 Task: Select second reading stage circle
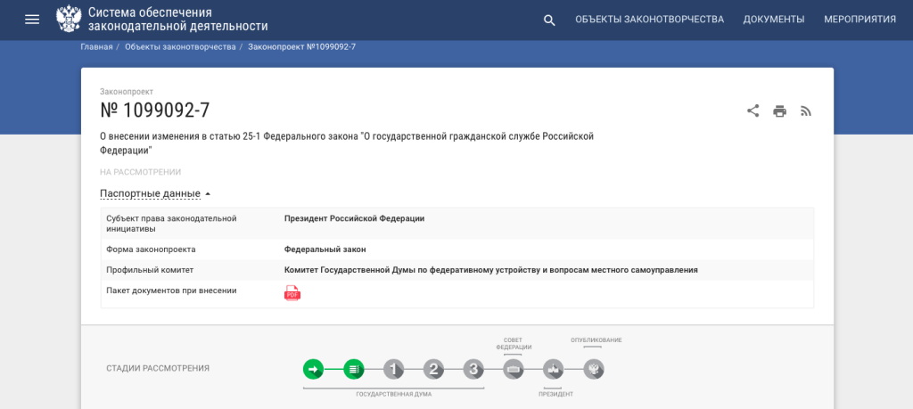(433, 369)
